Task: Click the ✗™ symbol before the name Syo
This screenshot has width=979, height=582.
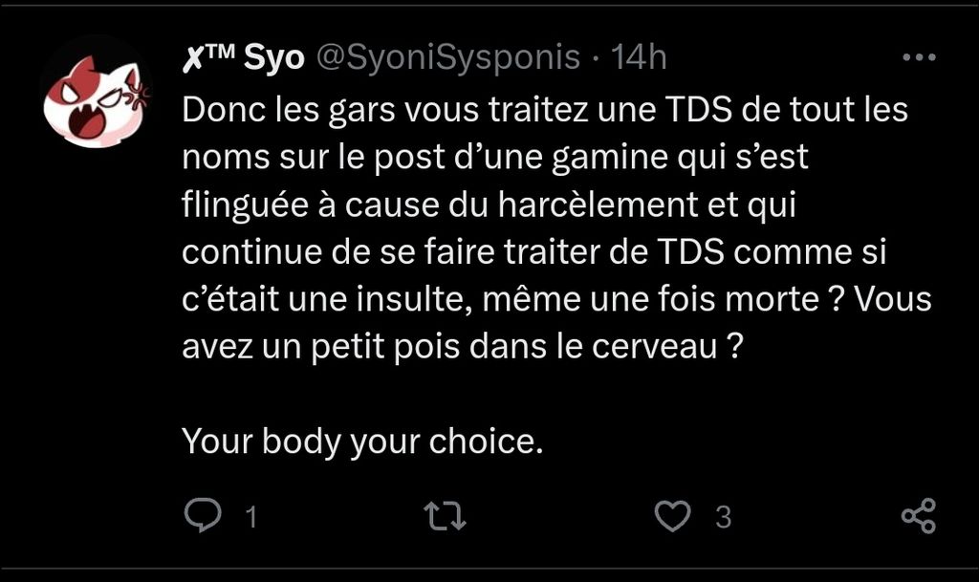Action: coord(207,58)
